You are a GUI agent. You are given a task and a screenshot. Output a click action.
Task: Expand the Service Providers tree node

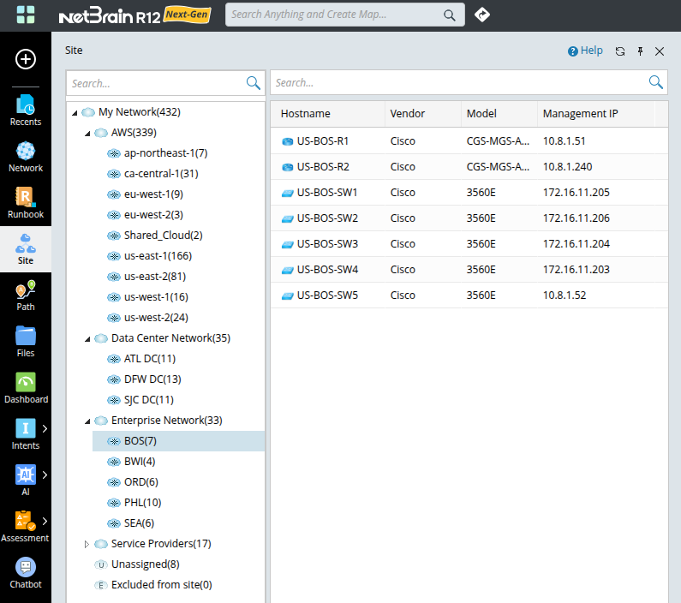click(87, 544)
